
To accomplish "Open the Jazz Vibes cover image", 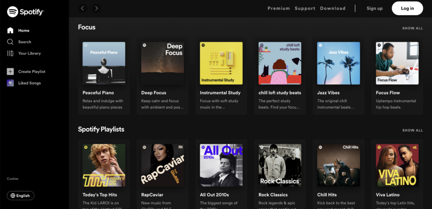I will [x=339, y=63].
